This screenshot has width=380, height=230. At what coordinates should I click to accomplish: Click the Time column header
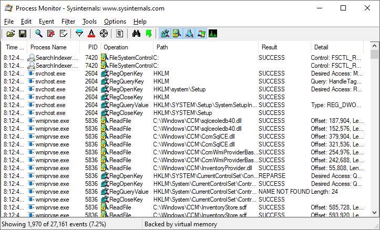point(14,47)
